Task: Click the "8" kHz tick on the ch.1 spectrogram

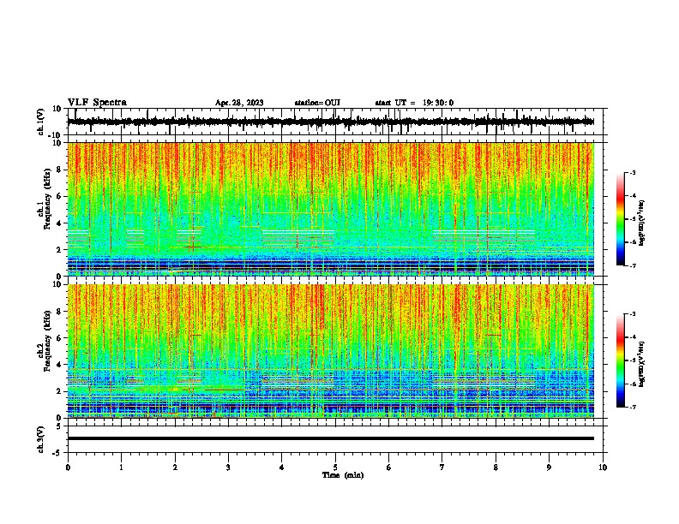Action: click(x=60, y=170)
